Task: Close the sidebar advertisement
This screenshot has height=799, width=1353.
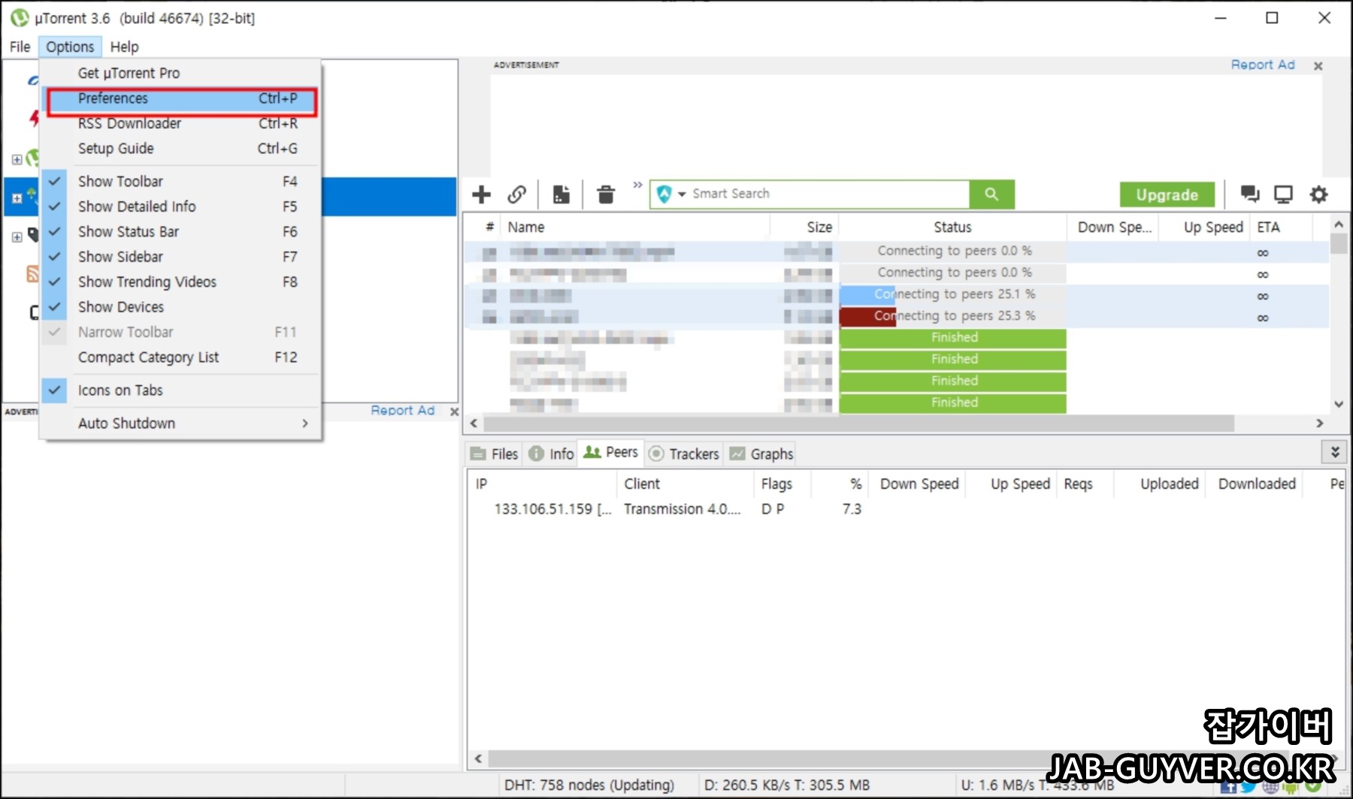Action: 454,412
